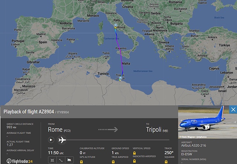Open the altitude and speed graph icon

(69, 160)
